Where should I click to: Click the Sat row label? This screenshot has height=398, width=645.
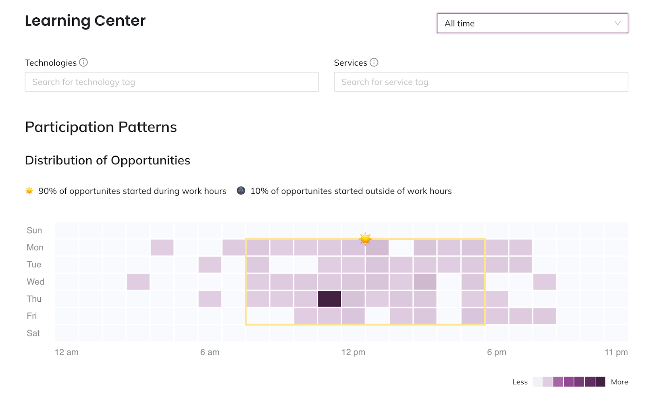(33, 333)
